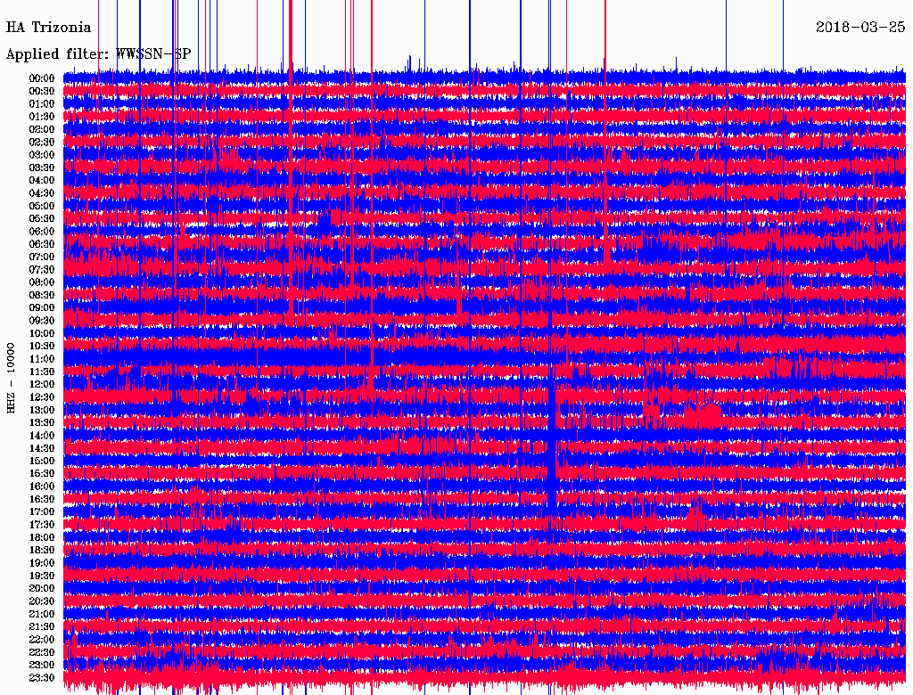Click the 2018-03-25 date label
Screen dimensions: 913x695
[x=860, y=28]
